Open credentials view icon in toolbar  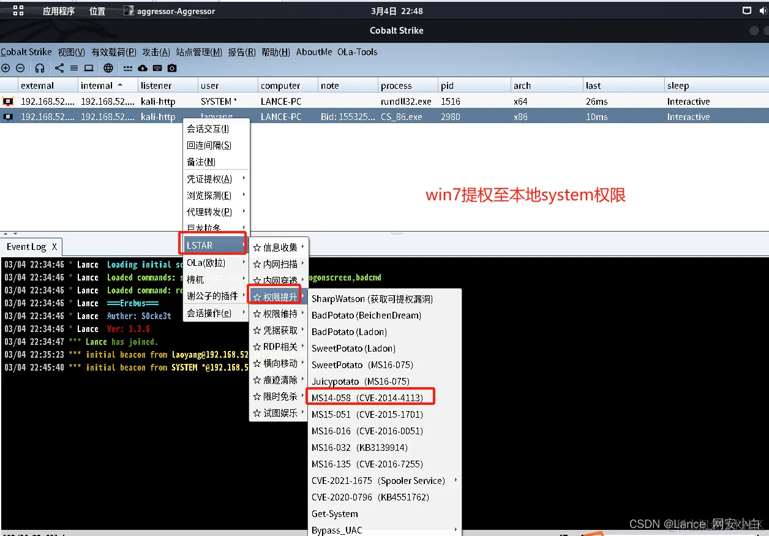point(128,68)
